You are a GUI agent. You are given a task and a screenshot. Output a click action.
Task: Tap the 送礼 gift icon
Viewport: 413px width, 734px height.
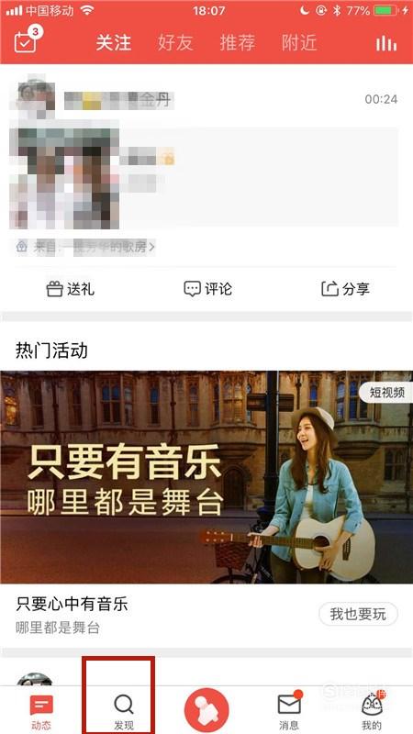pyautogui.click(x=55, y=289)
